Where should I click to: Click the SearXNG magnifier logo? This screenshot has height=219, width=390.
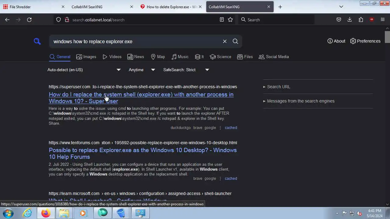pos(37,41)
